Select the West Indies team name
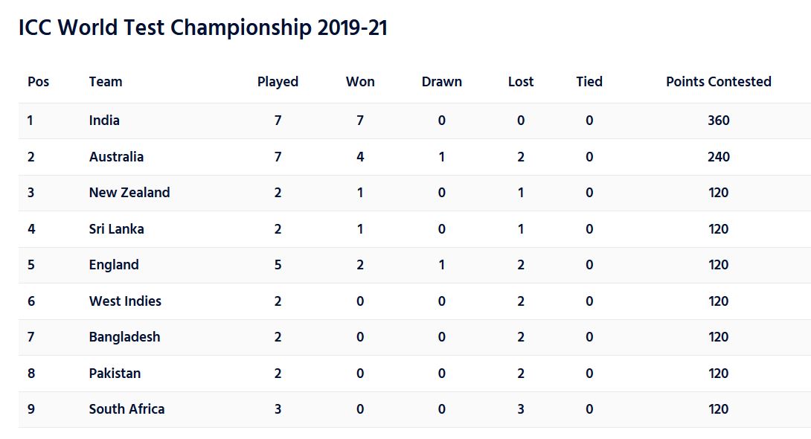 point(125,301)
